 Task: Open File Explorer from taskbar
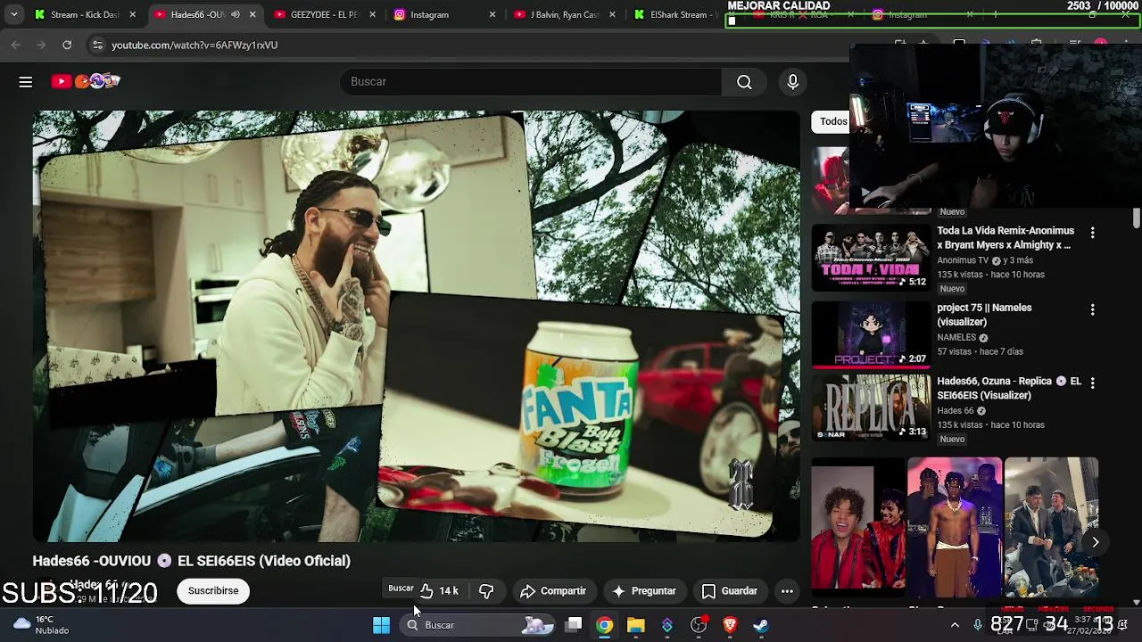click(x=636, y=625)
